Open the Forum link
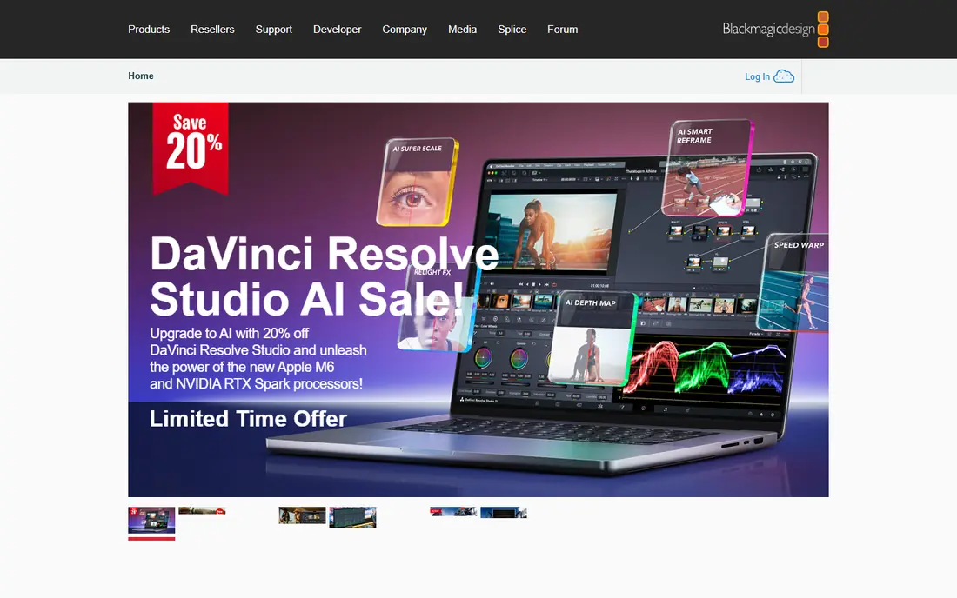 point(562,30)
